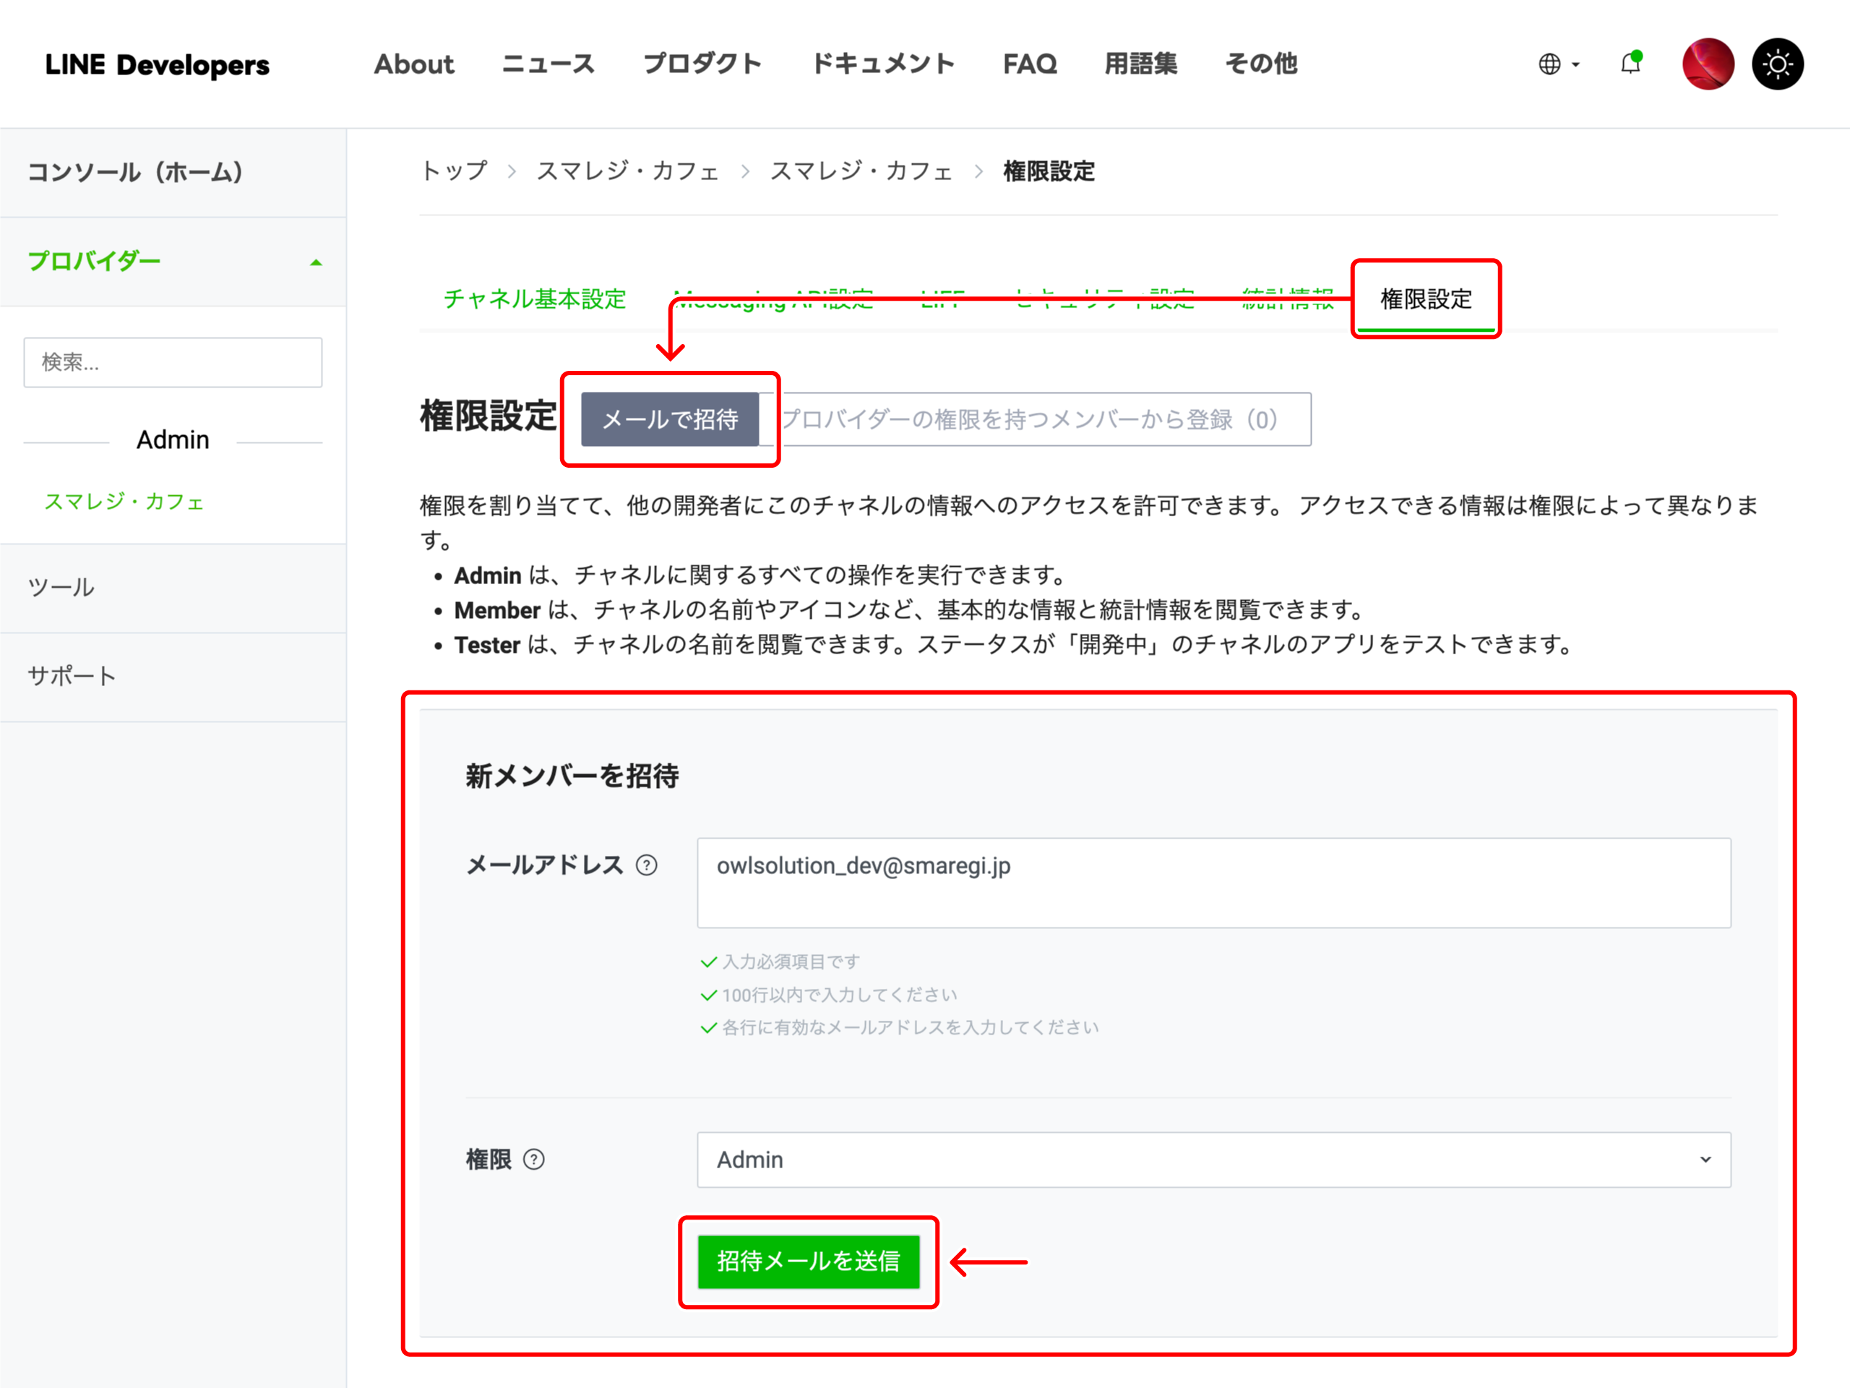Go to コンソール（ホーム） in sidebar
1850x1388 pixels.
[x=173, y=172]
